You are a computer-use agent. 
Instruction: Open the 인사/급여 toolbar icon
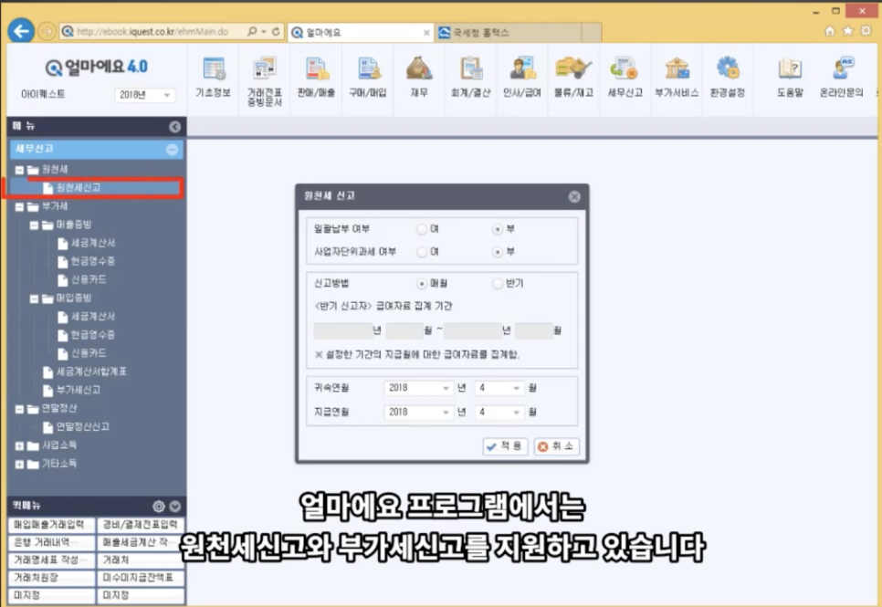click(x=522, y=77)
